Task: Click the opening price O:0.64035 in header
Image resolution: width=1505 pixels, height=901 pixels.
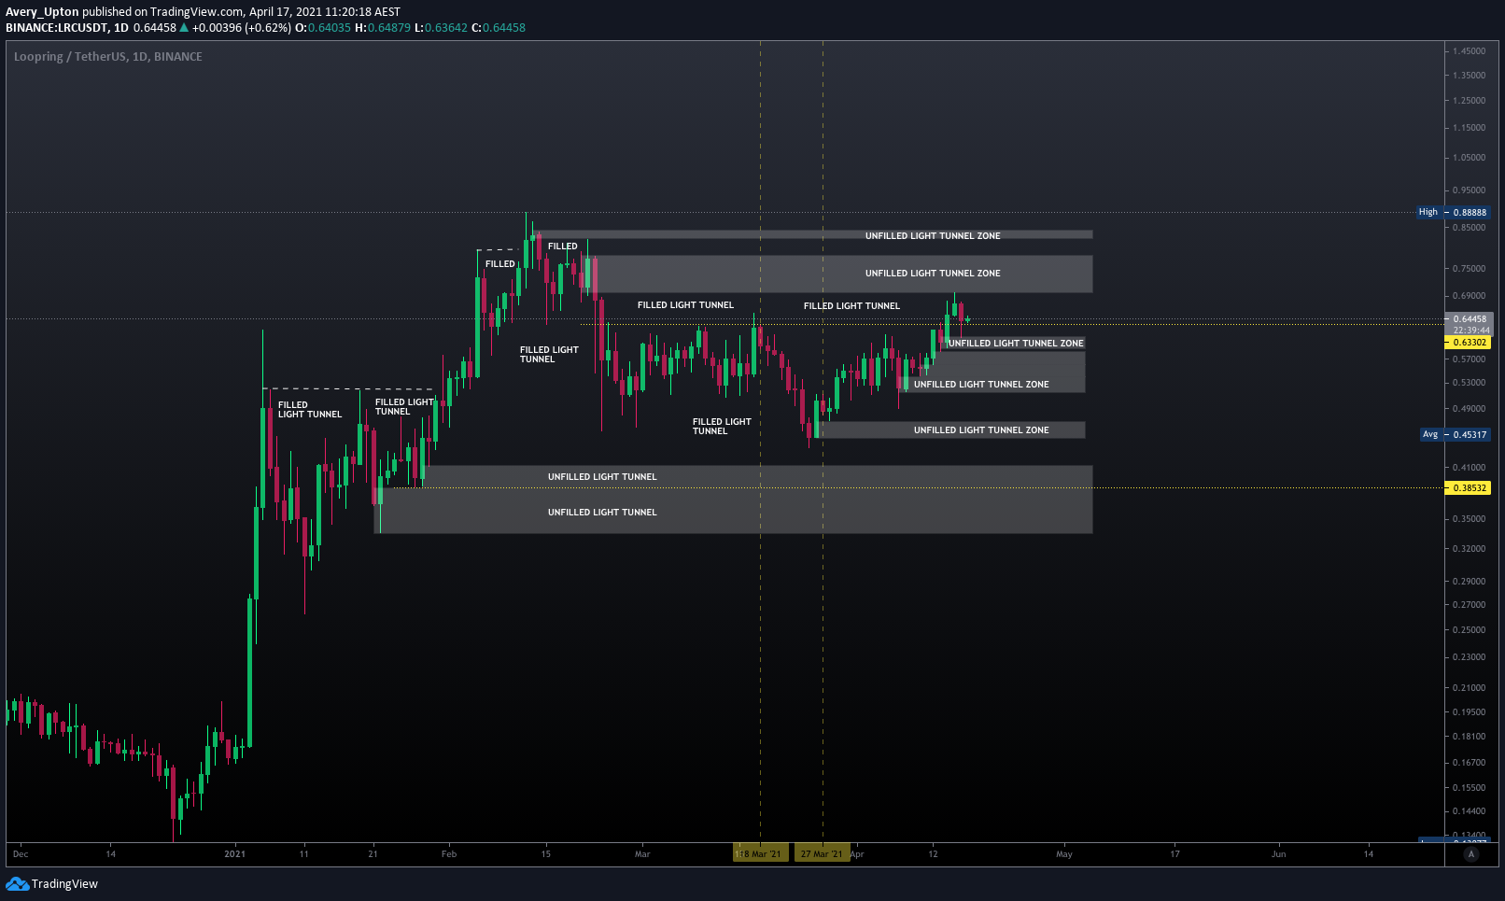Action: click(x=323, y=27)
